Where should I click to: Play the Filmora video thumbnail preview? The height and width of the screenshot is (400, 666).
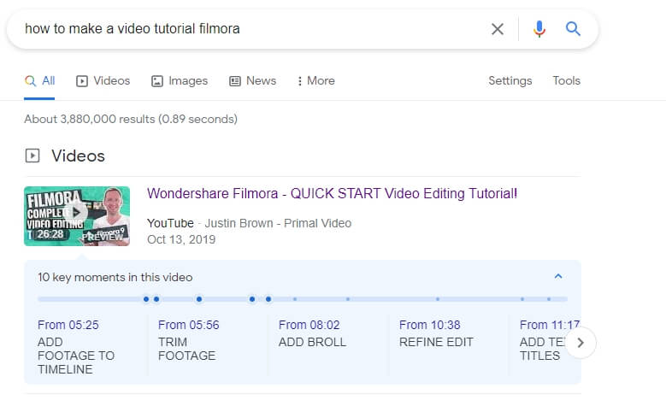(x=77, y=215)
